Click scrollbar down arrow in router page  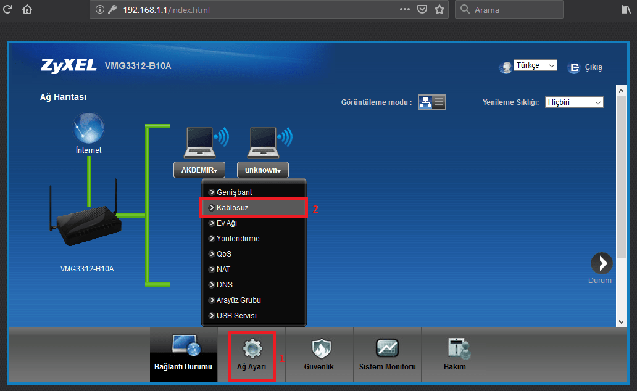tap(621, 321)
